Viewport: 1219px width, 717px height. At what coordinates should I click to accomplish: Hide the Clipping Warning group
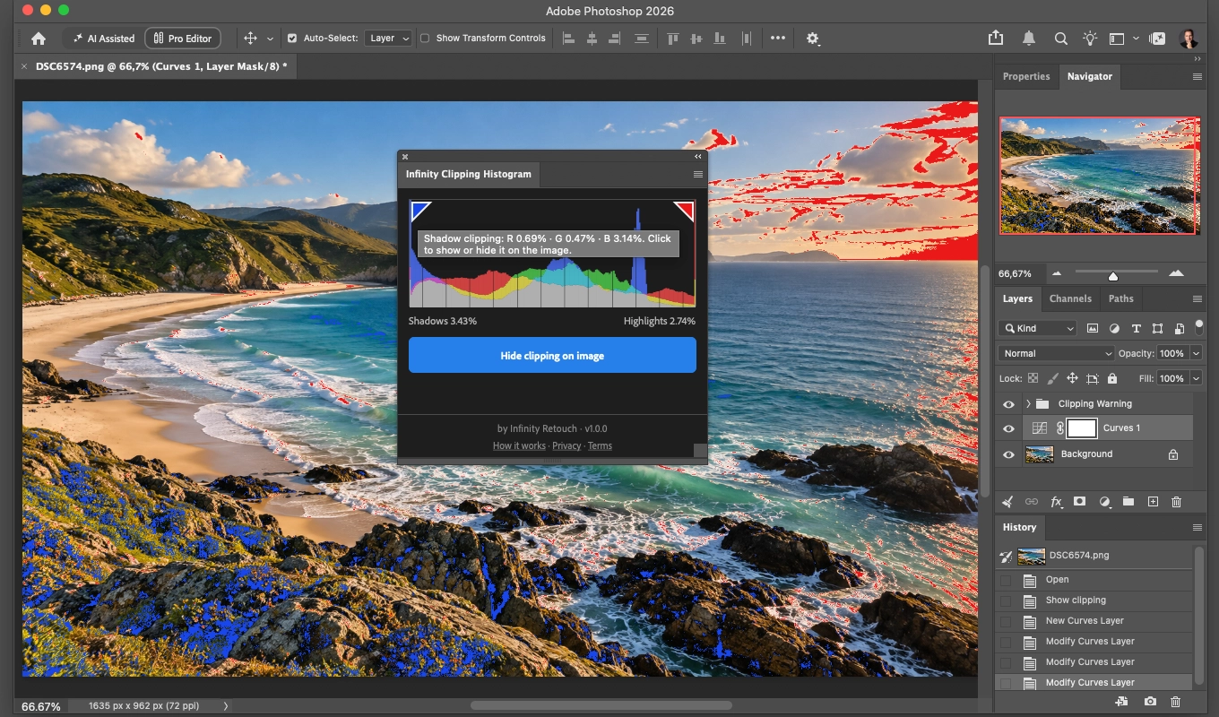pyautogui.click(x=1008, y=404)
